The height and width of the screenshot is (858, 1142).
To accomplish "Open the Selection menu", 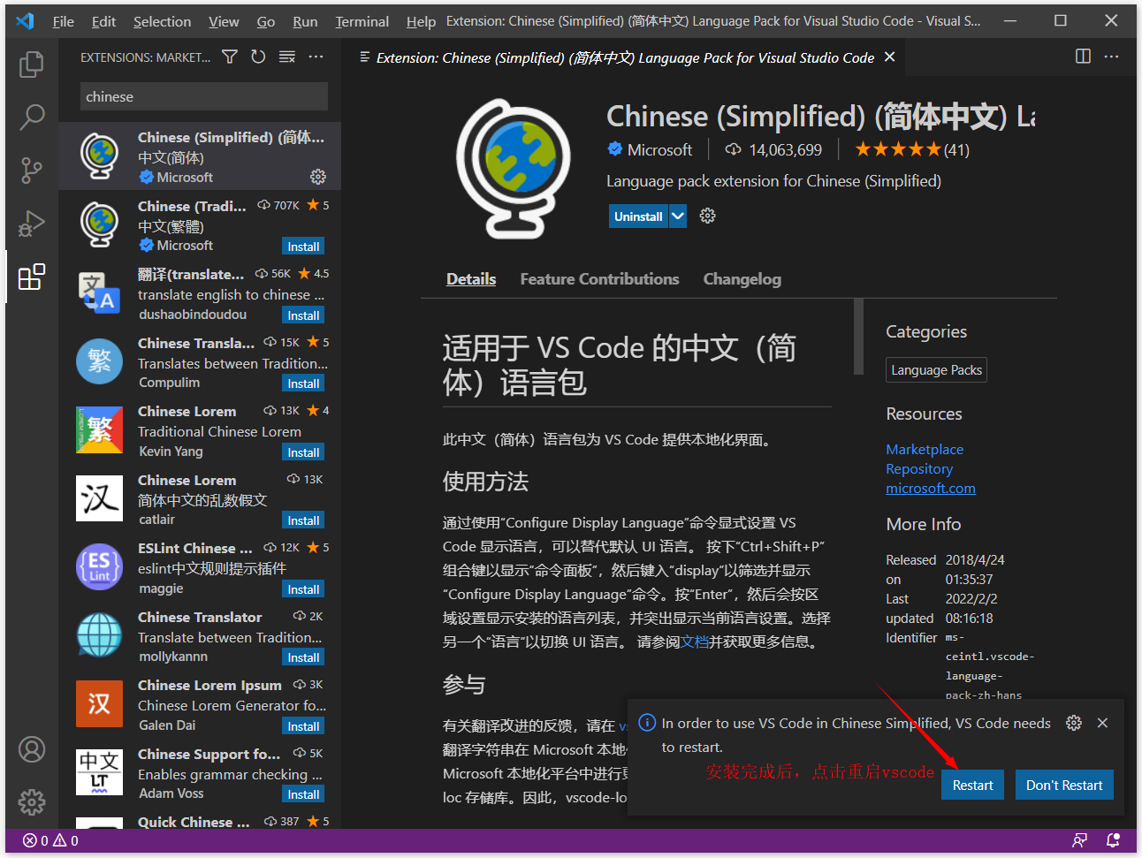I will pyautogui.click(x=162, y=21).
